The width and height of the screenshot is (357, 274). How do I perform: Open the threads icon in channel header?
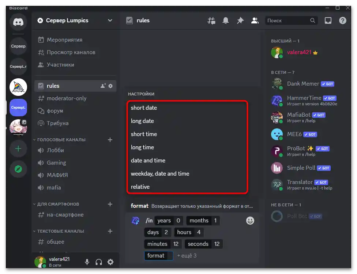pyautogui.click(x=211, y=20)
